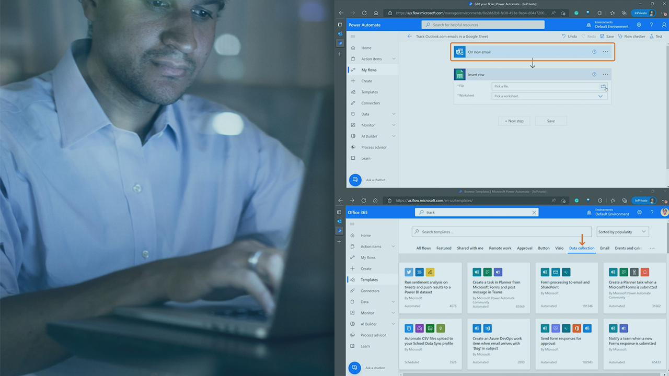Expand the Pick a worksheet dropdown
The image size is (669, 376).
click(x=601, y=96)
